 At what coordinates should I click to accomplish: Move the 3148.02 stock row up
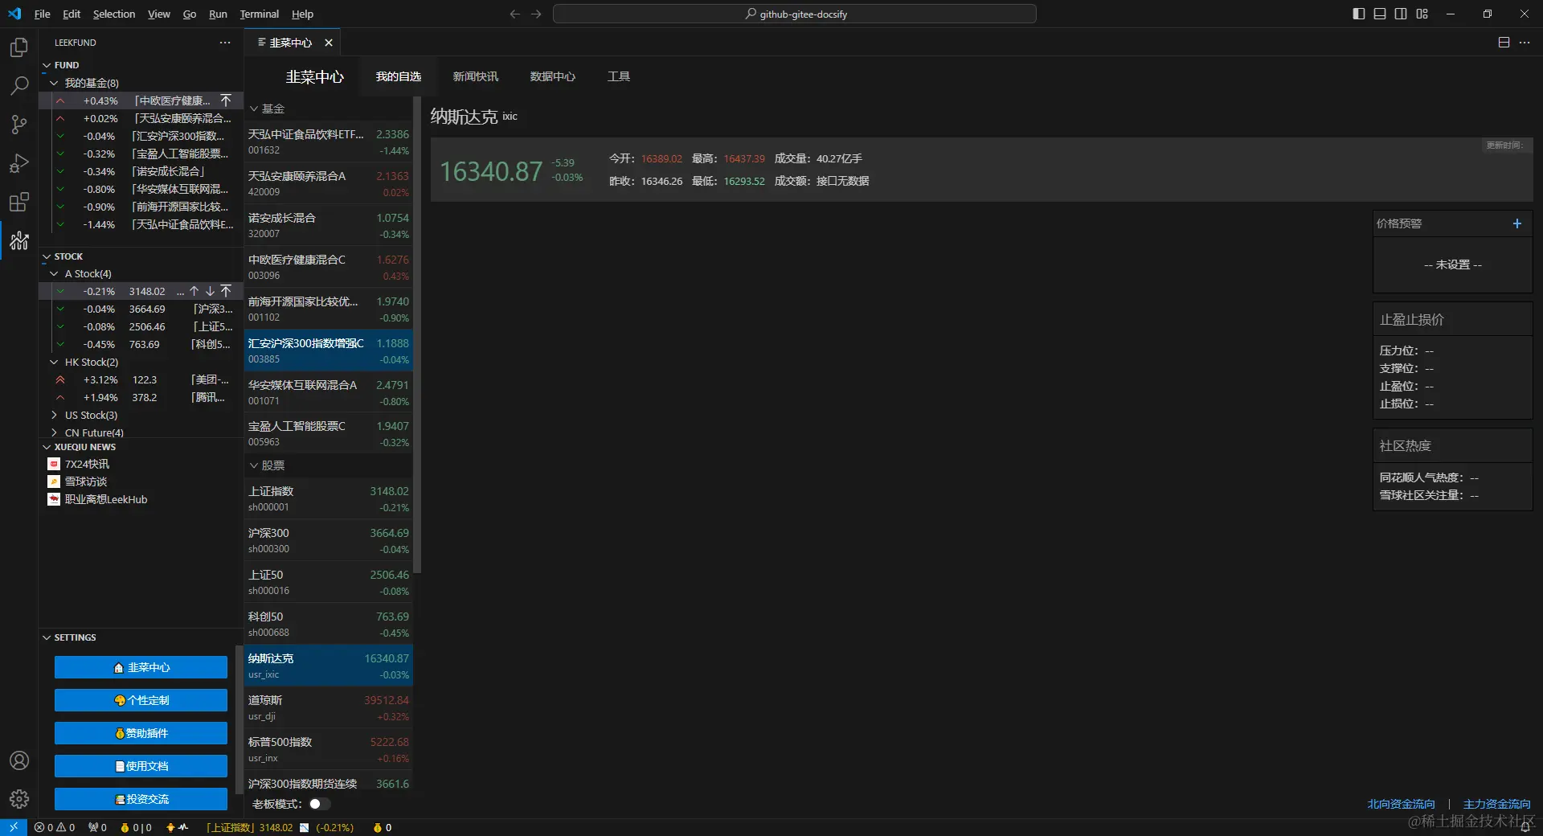click(194, 291)
